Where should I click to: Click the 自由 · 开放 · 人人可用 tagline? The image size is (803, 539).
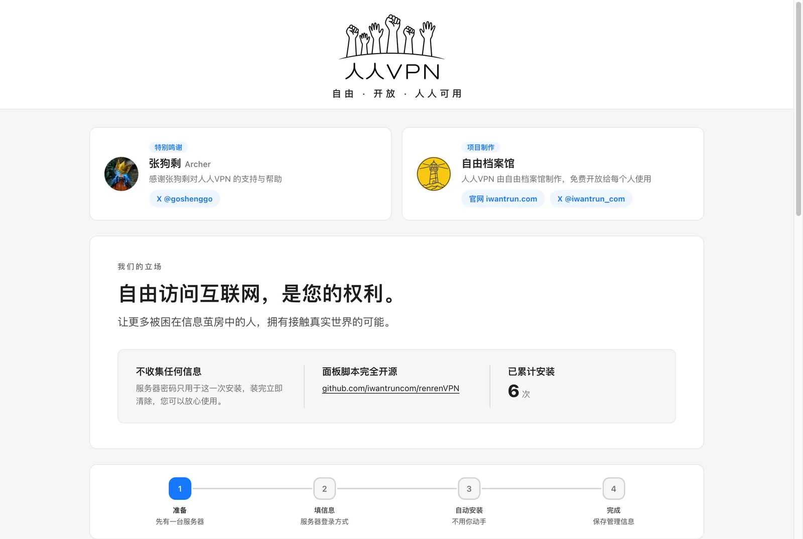397,94
